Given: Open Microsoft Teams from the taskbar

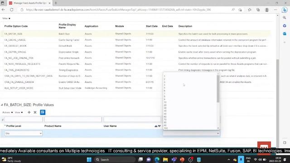Looking at the screenshot, I should [x=174, y=160].
